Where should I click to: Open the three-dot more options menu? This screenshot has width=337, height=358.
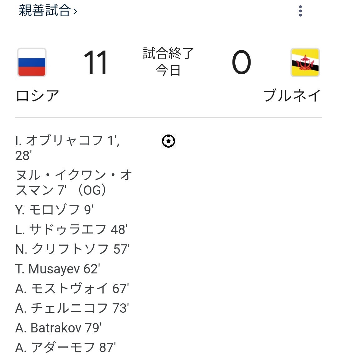pyautogui.click(x=300, y=11)
